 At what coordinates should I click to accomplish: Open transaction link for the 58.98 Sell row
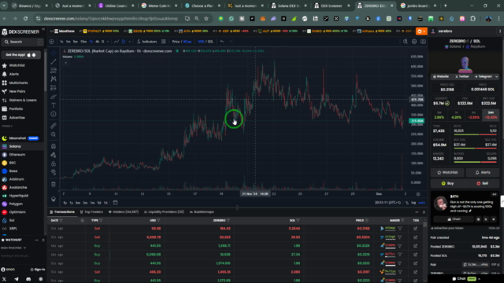(415, 229)
